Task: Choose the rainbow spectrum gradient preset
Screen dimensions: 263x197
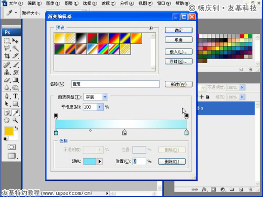Action: [x=103, y=50]
